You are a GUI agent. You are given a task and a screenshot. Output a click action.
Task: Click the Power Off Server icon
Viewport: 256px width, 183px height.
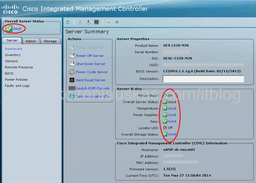(x=72, y=56)
